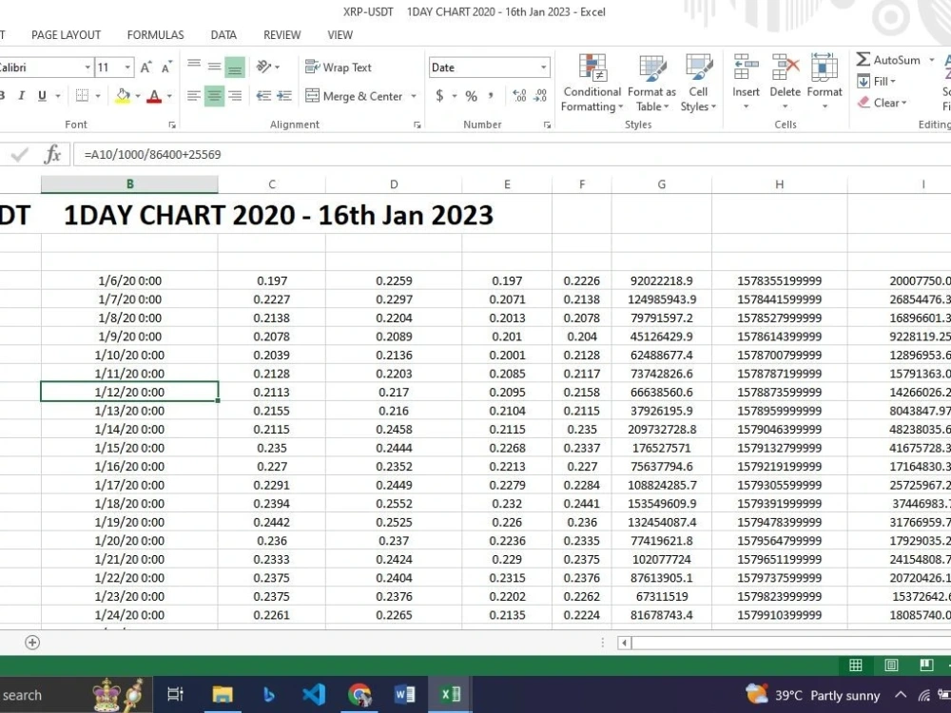
Task: Select column G header
Action: (661, 184)
